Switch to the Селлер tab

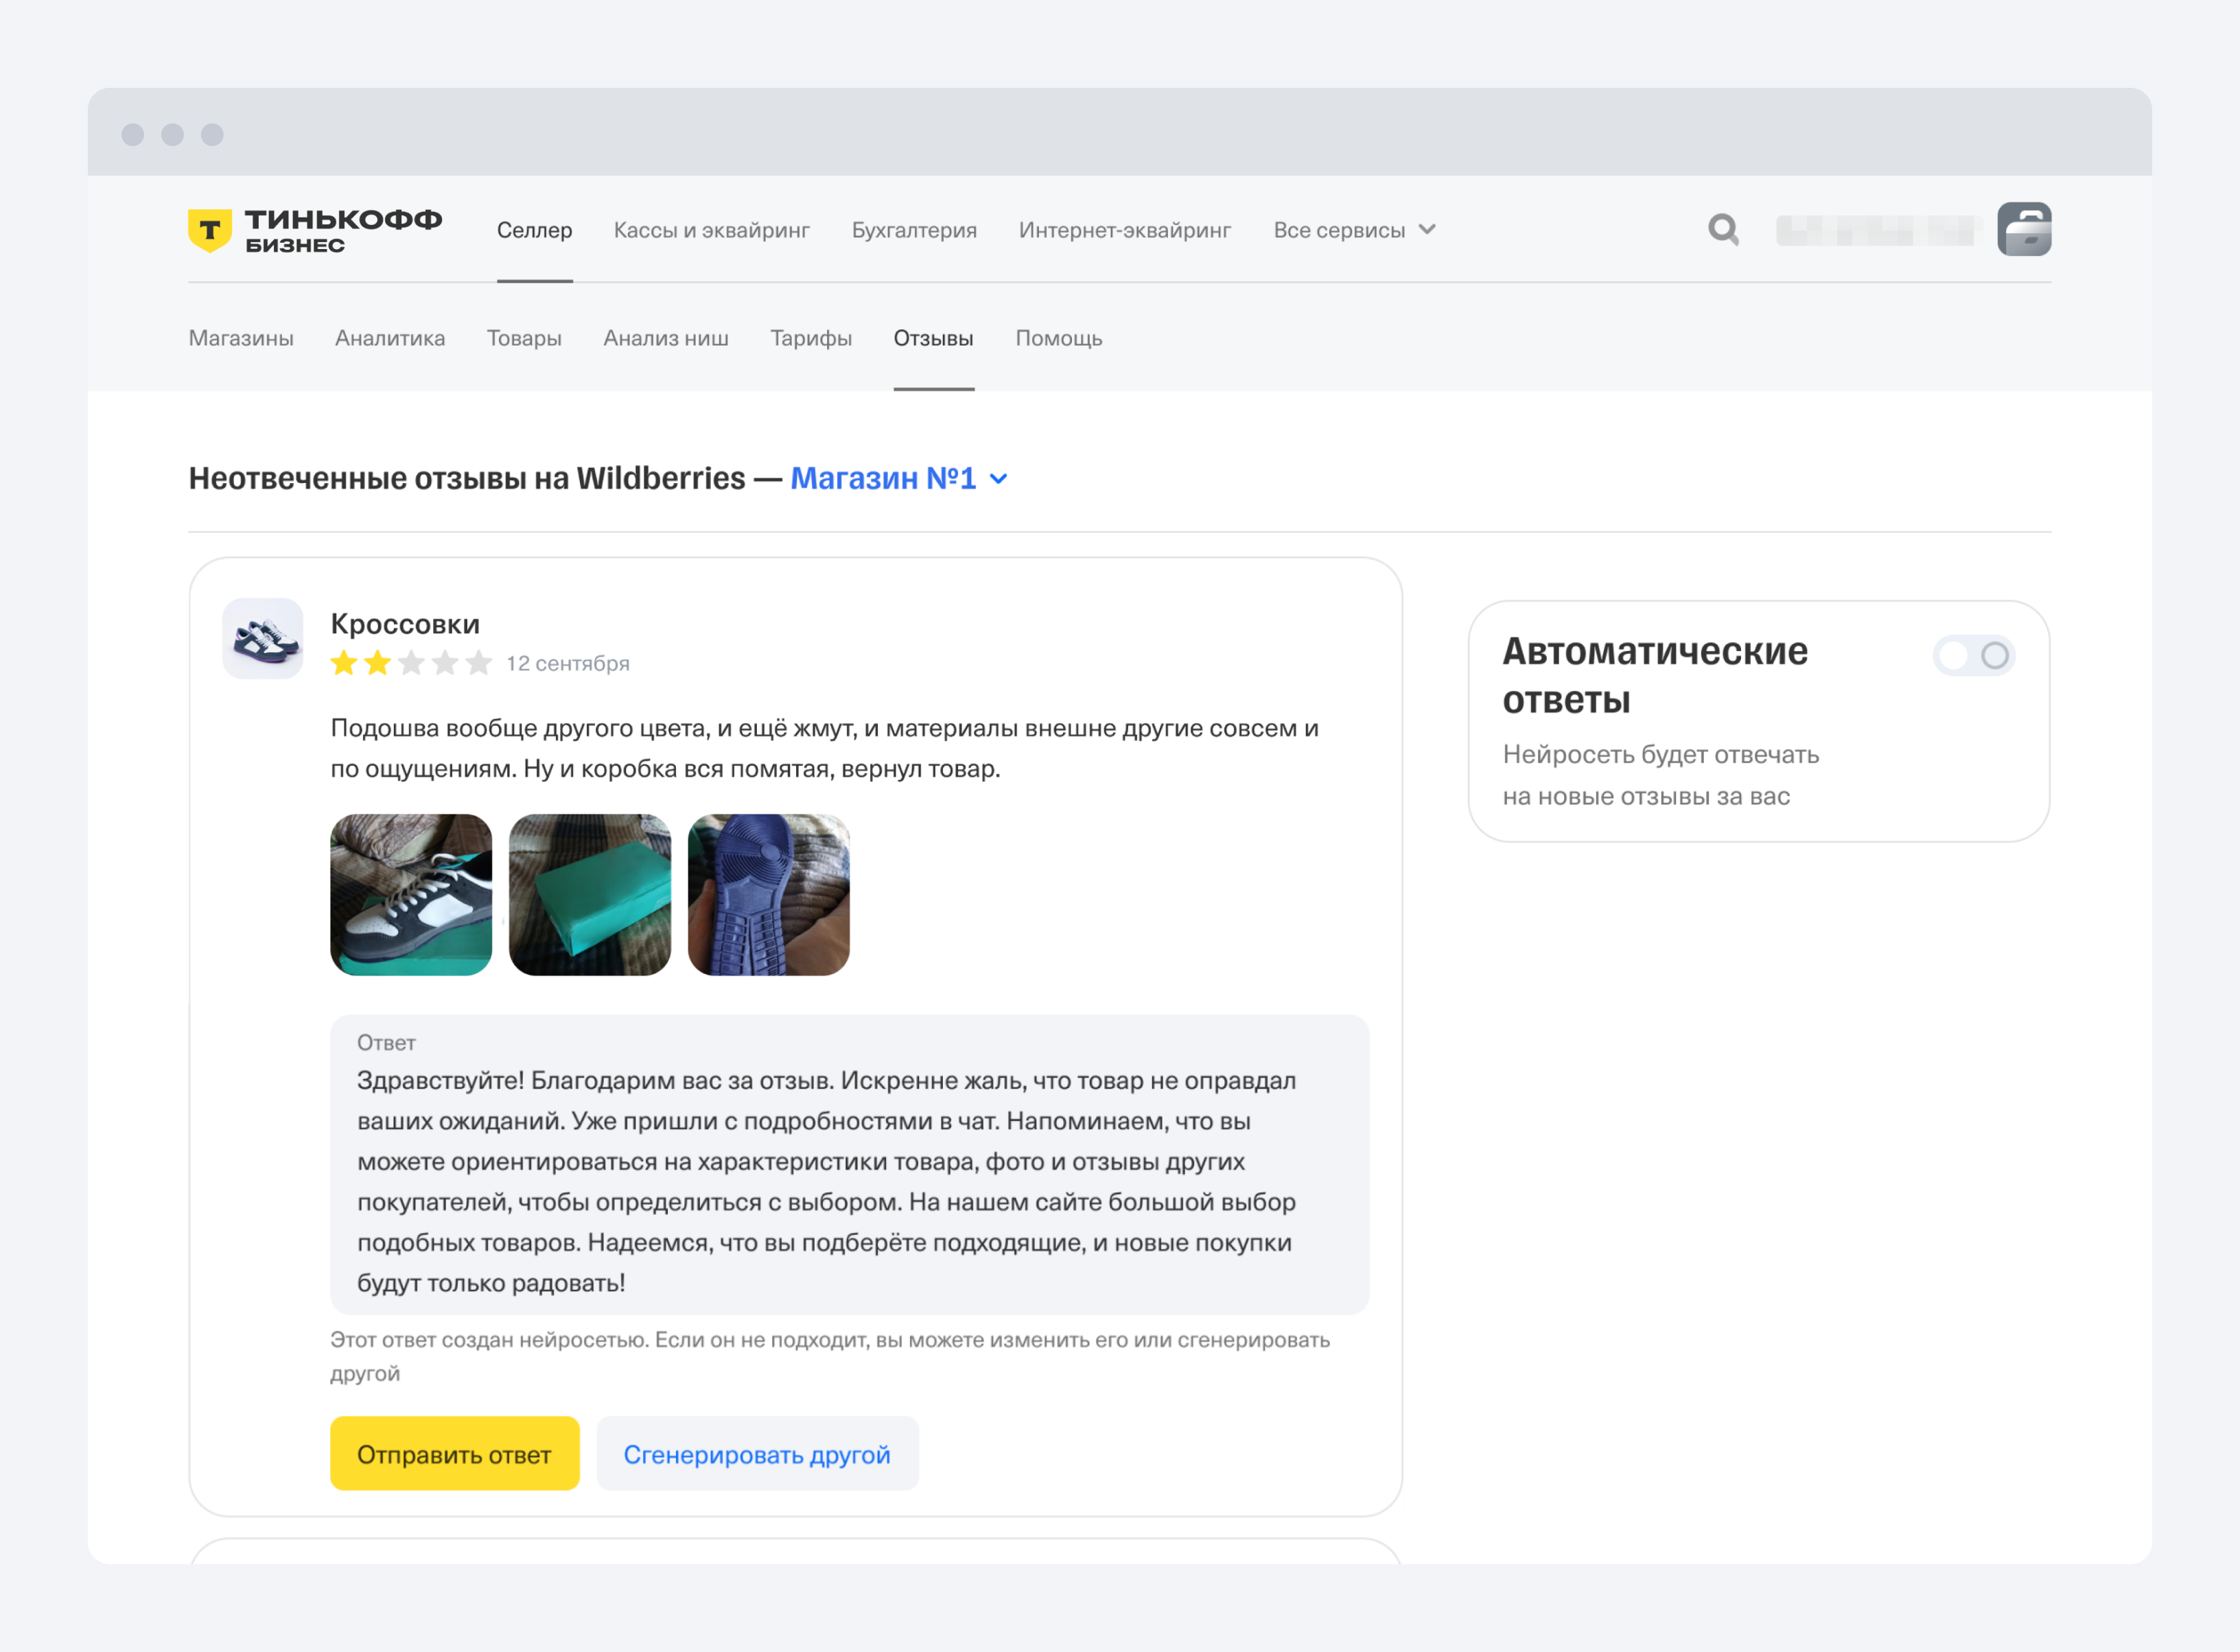pos(534,230)
